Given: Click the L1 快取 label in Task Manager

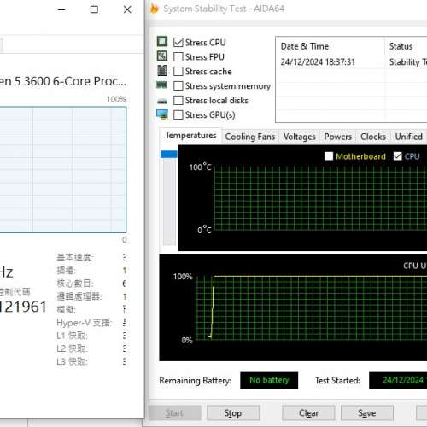Looking at the screenshot, I should [x=72, y=336].
